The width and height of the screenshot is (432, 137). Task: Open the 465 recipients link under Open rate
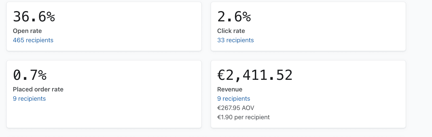(x=33, y=40)
